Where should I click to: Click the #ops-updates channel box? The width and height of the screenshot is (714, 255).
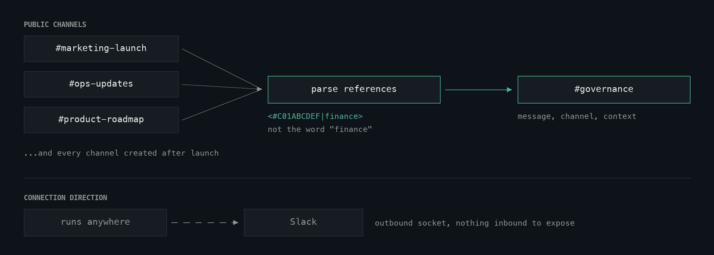(x=101, y=84)
